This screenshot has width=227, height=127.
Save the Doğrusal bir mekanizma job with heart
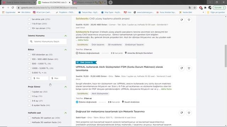(x=189, y=113)
